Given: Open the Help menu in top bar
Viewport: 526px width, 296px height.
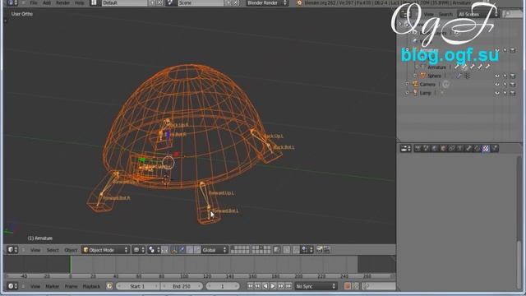Looking at the screenshot, I should tap(80, 2).
